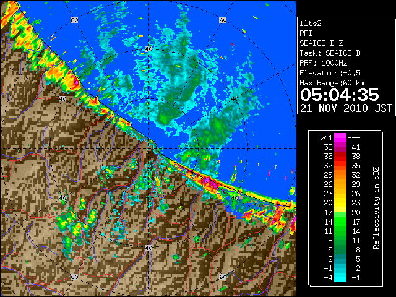
Task: Select the date "21 NOV 2010 JST"
Action: pos(346,108)
